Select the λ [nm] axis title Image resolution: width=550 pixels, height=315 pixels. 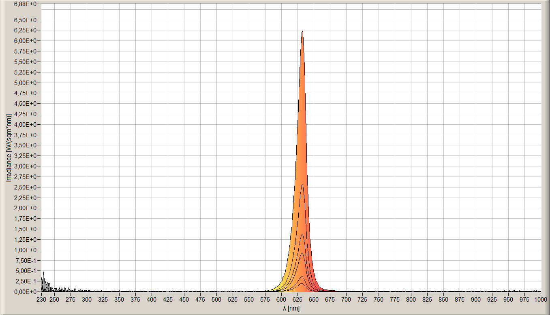291,309
